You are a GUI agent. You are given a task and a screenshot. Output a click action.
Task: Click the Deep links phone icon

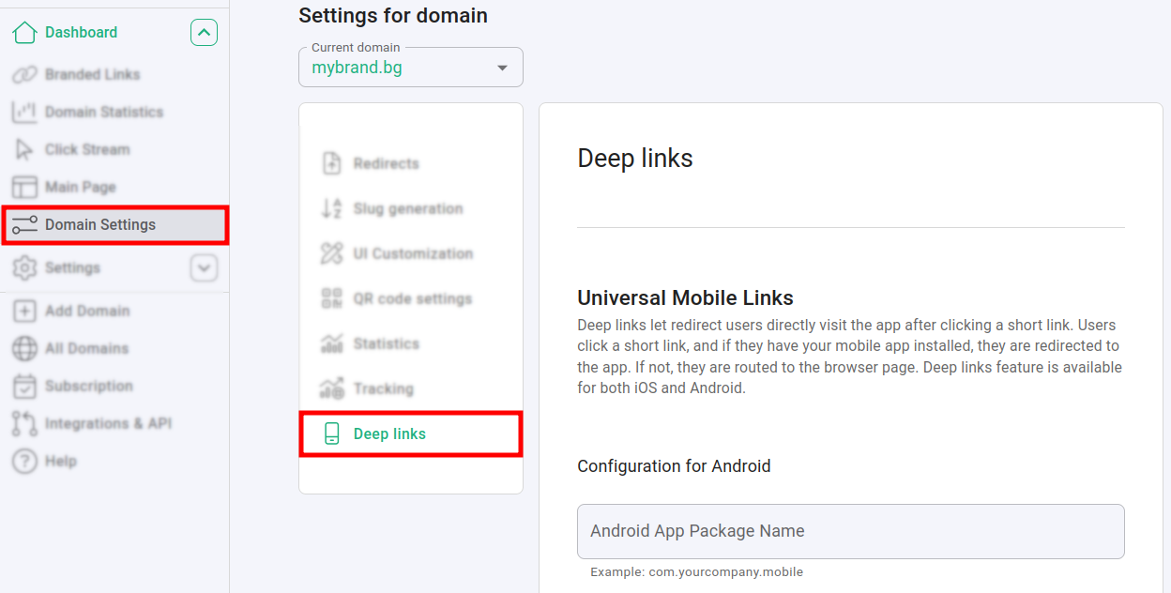tap(331, 433)
